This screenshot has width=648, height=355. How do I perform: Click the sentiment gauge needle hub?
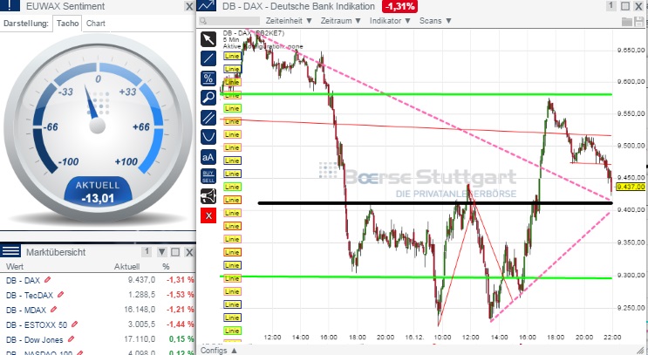tap(98, 126)
